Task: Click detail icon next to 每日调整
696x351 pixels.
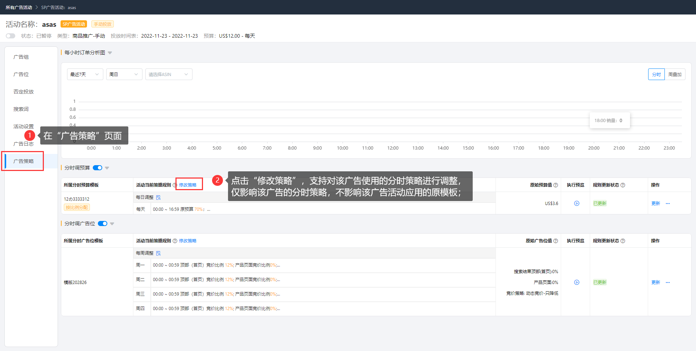Action: [158, 197]
